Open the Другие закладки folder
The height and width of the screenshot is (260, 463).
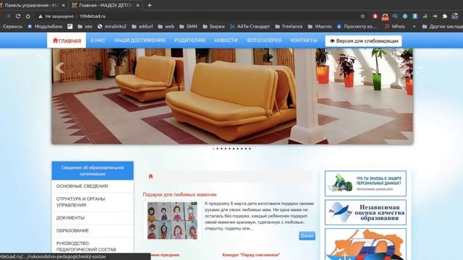[443, 26]
